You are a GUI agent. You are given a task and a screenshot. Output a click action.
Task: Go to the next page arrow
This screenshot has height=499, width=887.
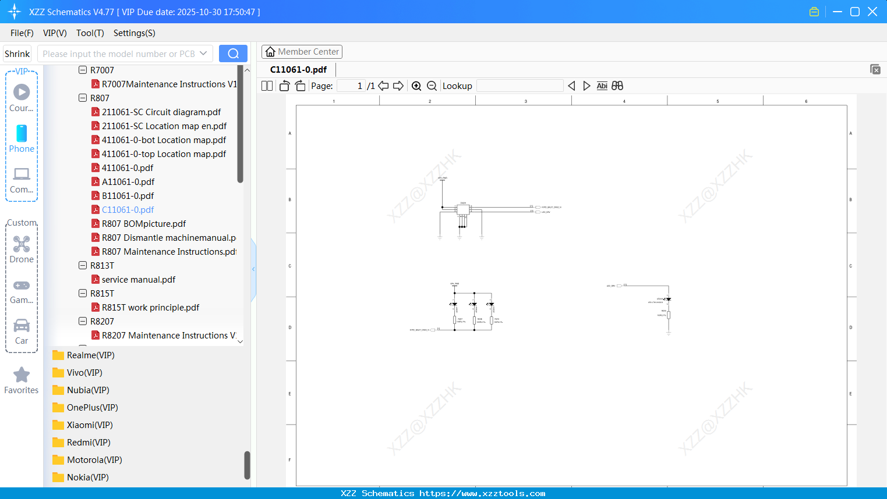398,86
